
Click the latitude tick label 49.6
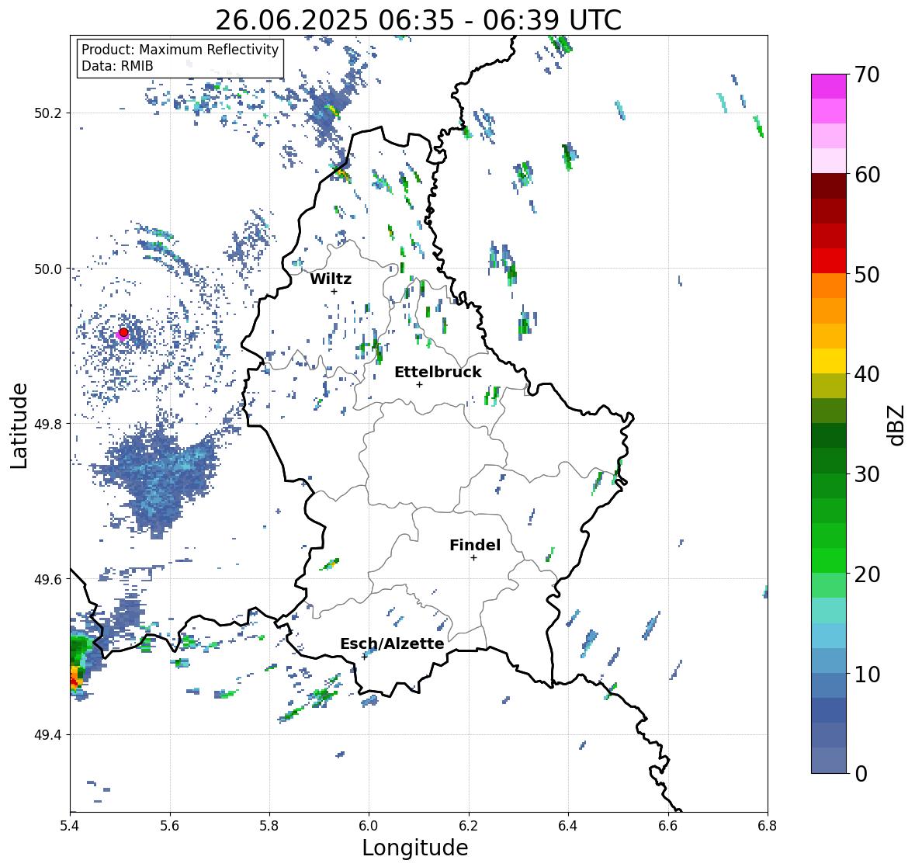pyautogui.click(x=48, y=579)
